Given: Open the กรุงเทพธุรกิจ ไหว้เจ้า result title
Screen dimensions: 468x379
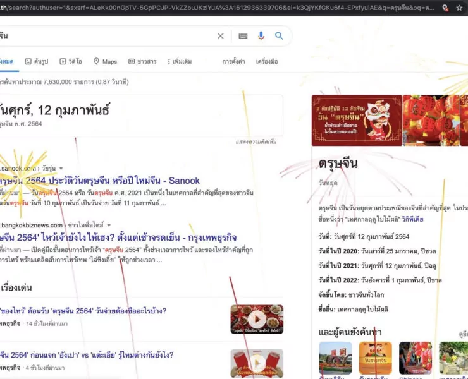Looking at the screenshot, I should point(118,238).
